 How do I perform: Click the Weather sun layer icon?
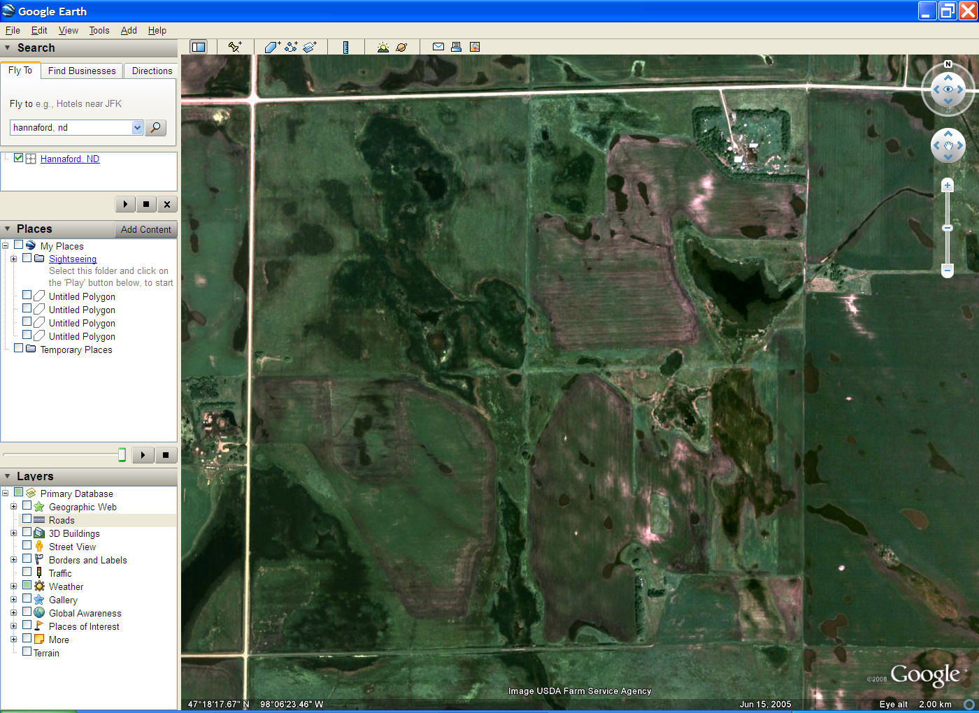click(39, 586)
